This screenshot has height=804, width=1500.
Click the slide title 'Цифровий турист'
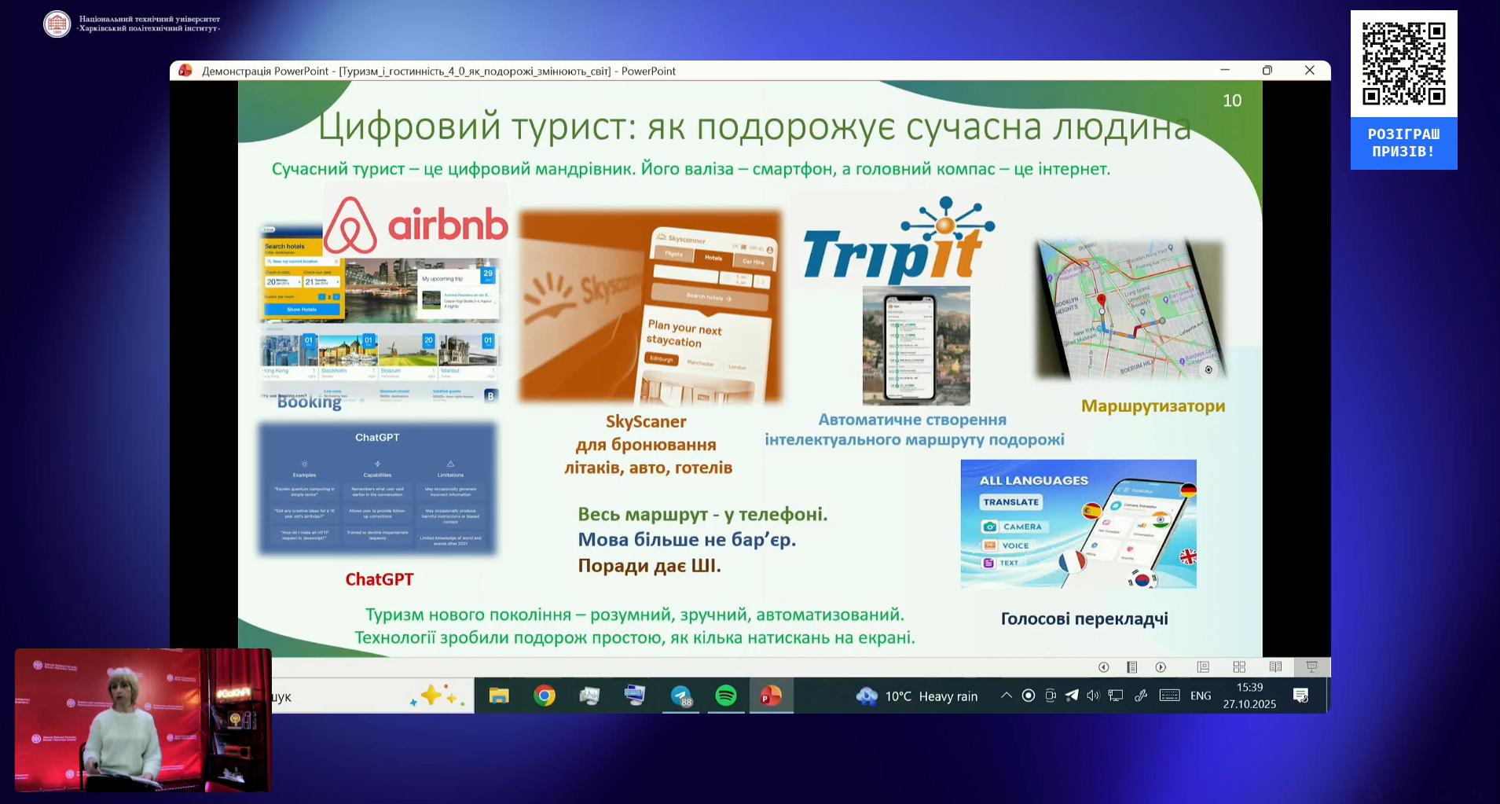click(x=754, y=127)
